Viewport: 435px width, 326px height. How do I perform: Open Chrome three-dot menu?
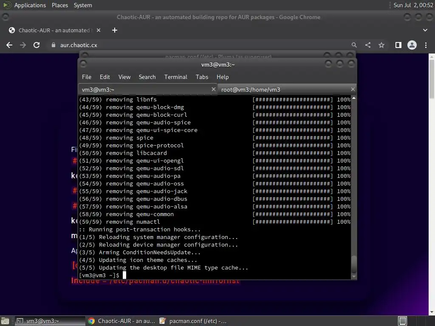click(x=426, y=45)
